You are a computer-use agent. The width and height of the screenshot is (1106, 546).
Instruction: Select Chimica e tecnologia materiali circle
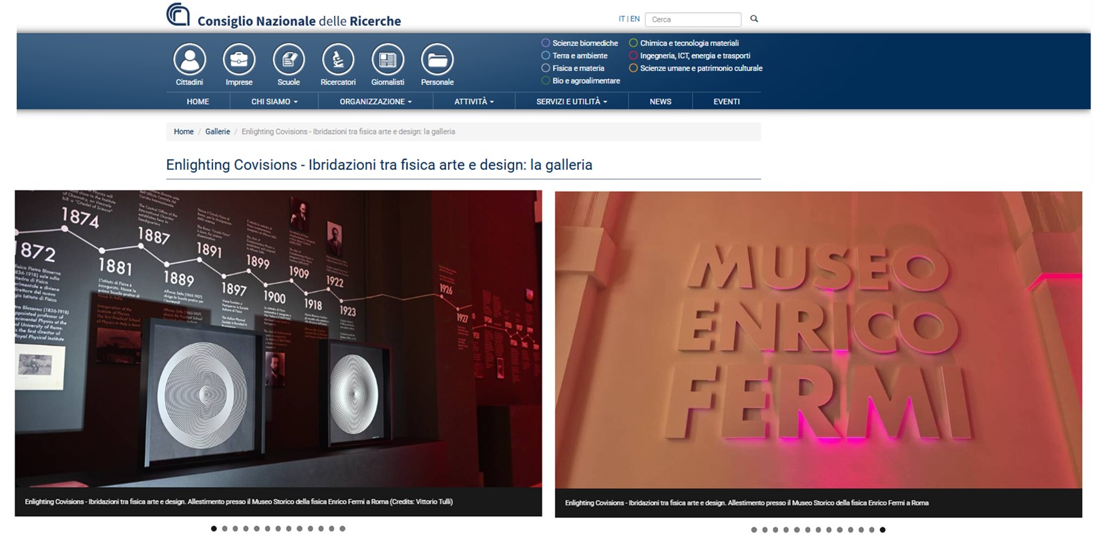click(633, 43)
